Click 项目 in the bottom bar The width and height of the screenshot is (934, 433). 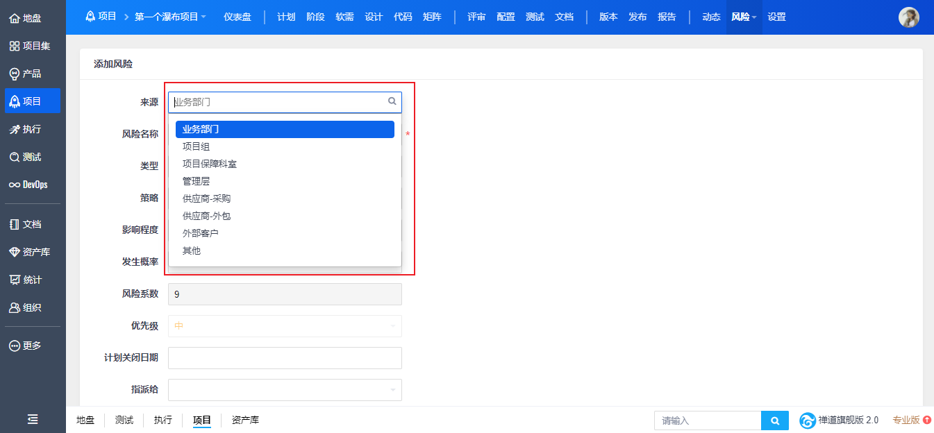(x=202, y=420)
